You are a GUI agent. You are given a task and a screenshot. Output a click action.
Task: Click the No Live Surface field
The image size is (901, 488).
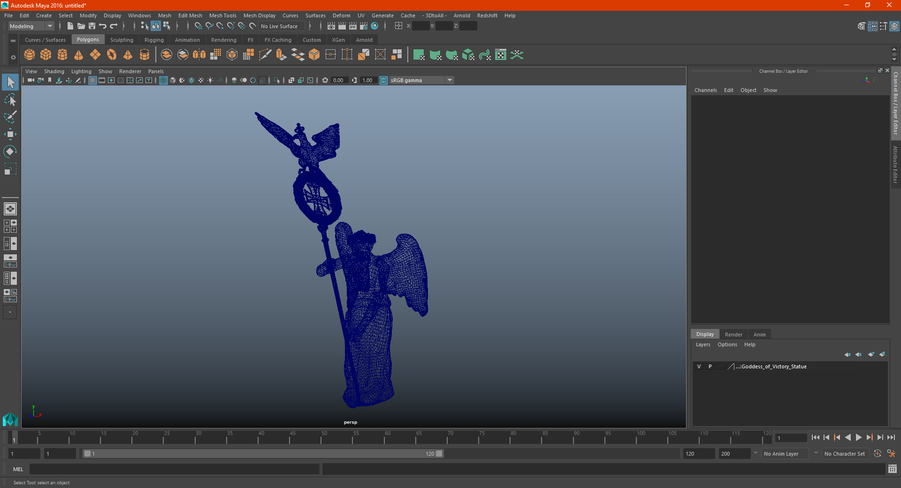(282, 26)
